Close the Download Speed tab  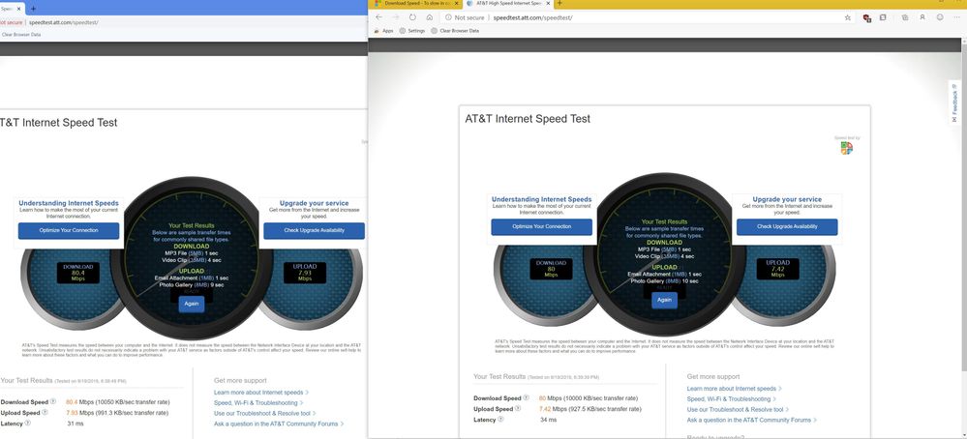click(x=457, y=4)
